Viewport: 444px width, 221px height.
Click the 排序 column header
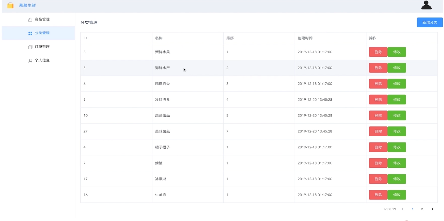pyautogui.click(x=259, y=38)
